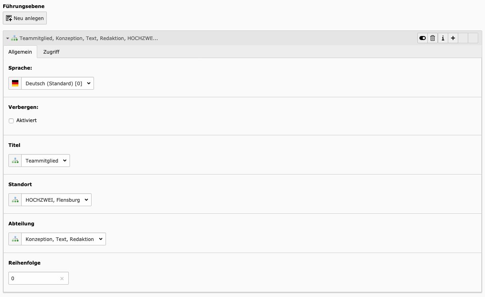
Task: Click the hierarchy icon beside Abteilung dropdown
Action: click(15, 239)
